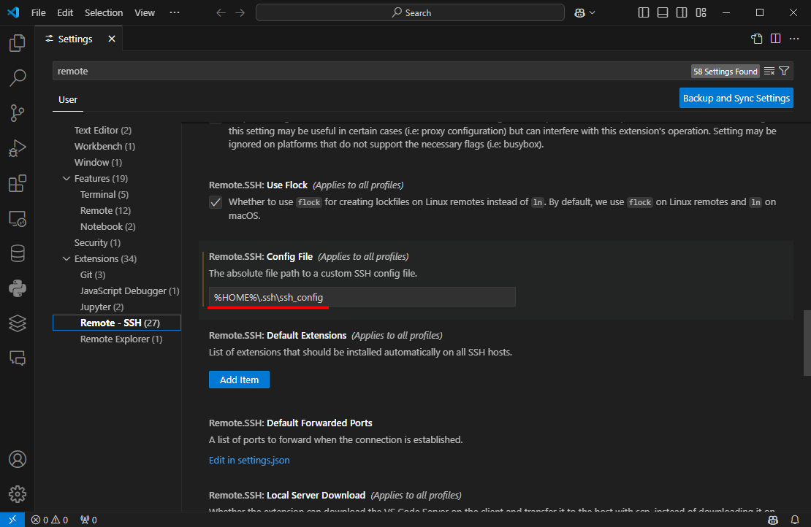
Task: Open Settings JSON file icon
Action: [x=757, y=39]
